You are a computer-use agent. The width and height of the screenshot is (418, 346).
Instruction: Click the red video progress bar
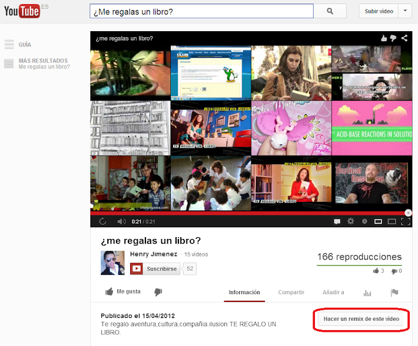pos(247,213)
